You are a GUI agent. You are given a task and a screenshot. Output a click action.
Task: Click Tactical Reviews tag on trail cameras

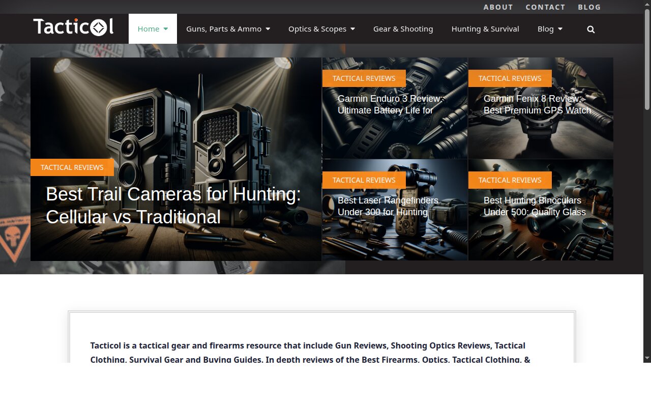tap(72, 167)
